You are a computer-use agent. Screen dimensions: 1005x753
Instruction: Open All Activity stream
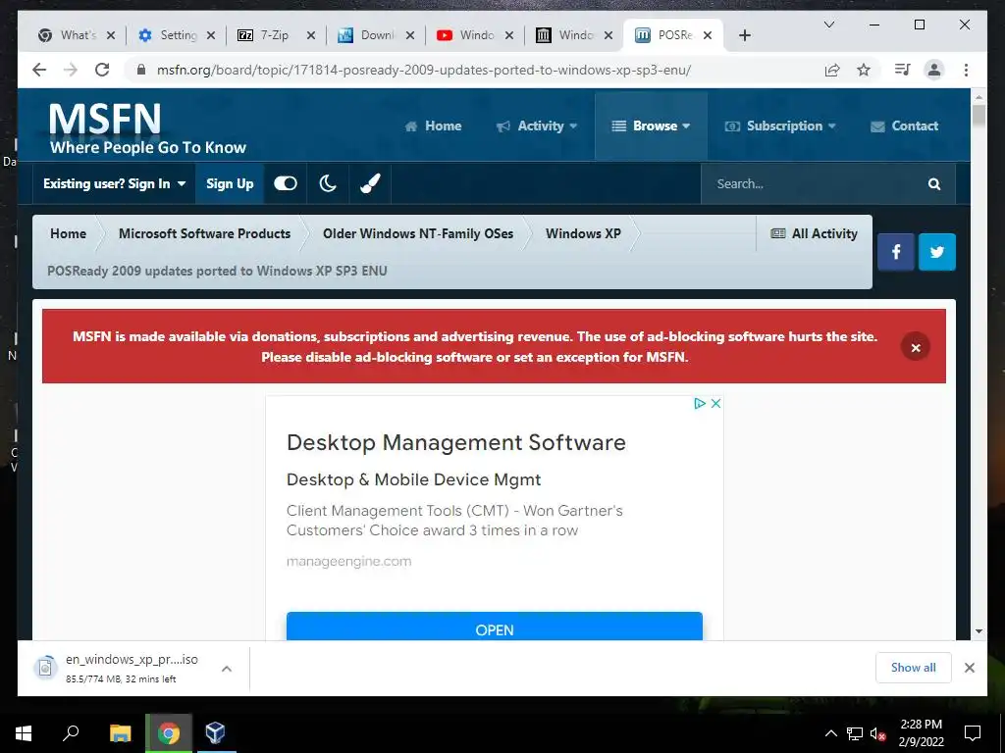click(x=814, y=233)
